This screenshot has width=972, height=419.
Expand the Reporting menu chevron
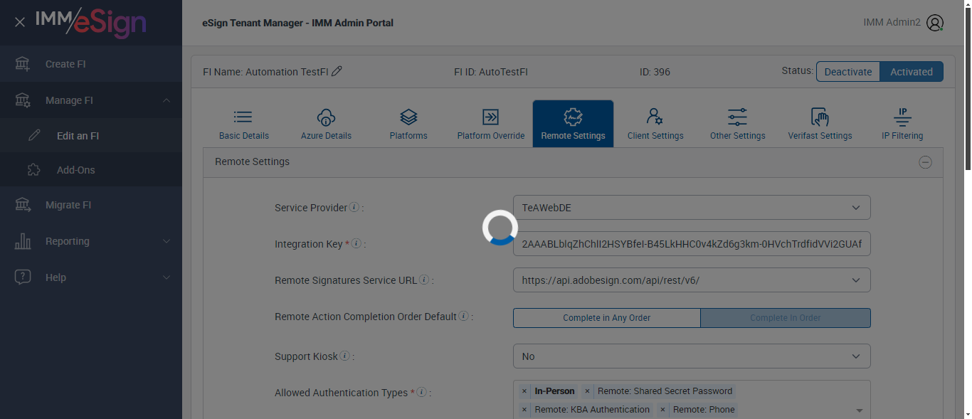(x=167, y=241)
